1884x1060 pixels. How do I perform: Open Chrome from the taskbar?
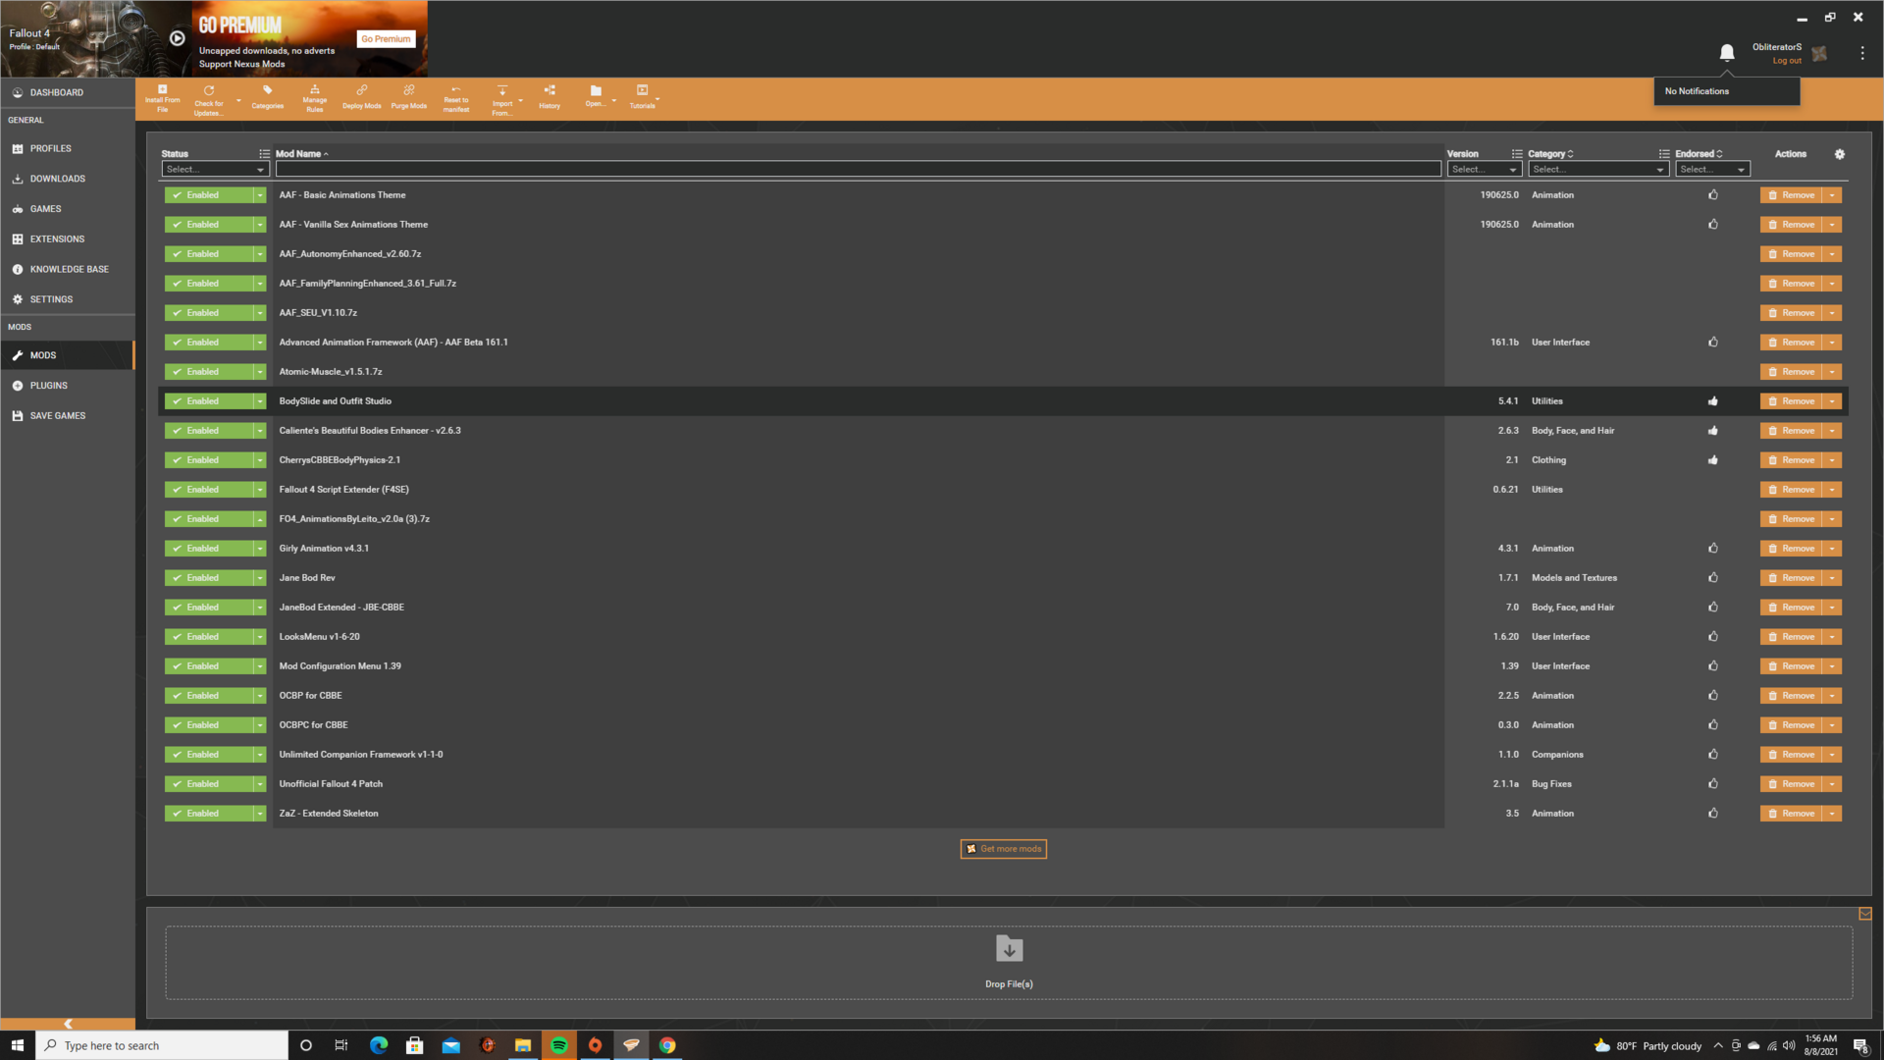(667, 1045)
